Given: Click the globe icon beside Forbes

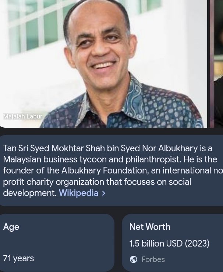Looking at the screenshot, I should click(133, 259).
